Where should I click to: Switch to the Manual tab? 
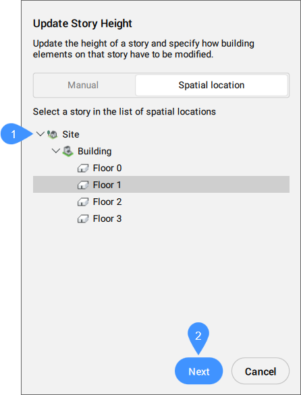click(x=83, y=85)
